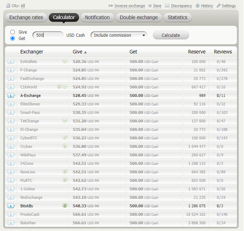The image size is (244, 231).
Task: Open the Include commission dropdown
Action: [119, 35]
